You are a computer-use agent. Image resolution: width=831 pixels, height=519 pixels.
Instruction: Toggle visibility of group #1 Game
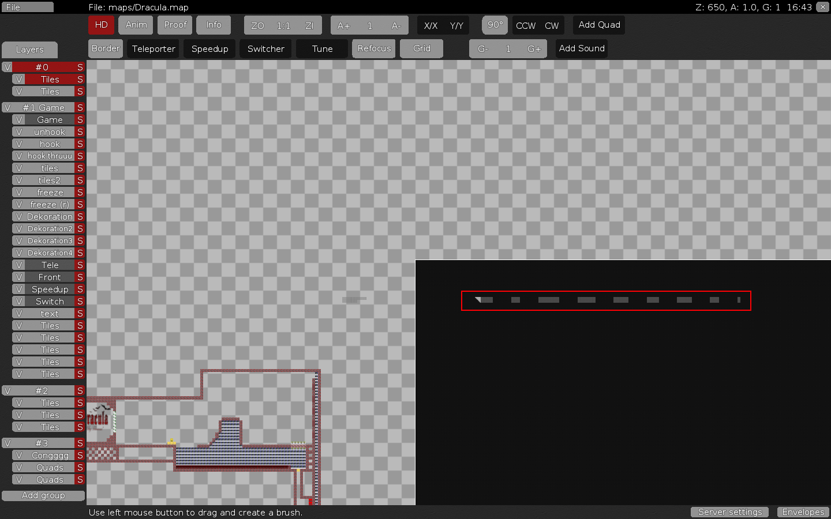click(7, 108)
